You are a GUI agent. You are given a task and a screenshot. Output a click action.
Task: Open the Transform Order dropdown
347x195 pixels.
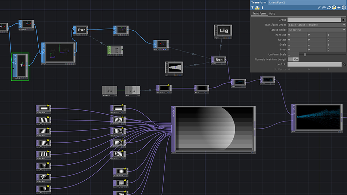point(316,25)
